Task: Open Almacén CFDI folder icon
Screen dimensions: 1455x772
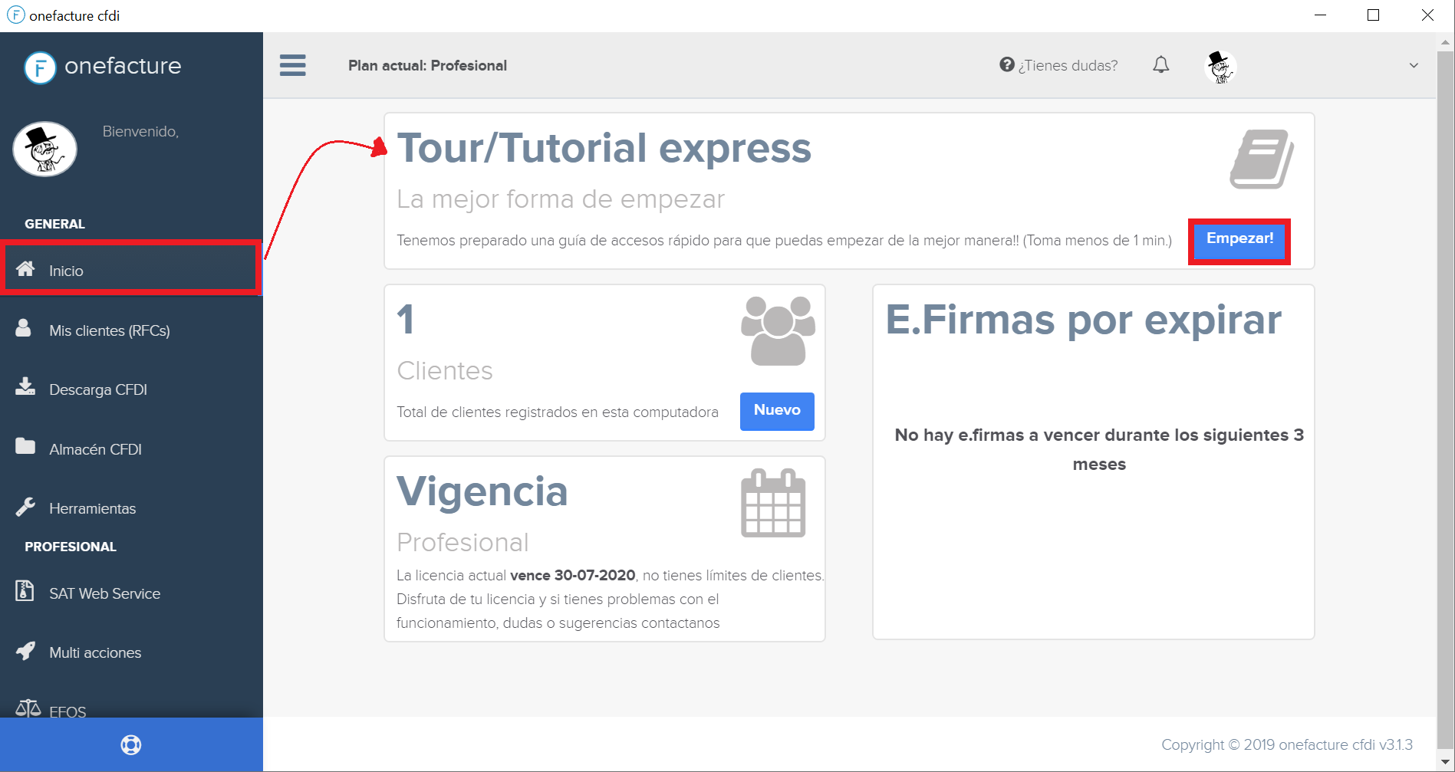Action: coord(24,447)
